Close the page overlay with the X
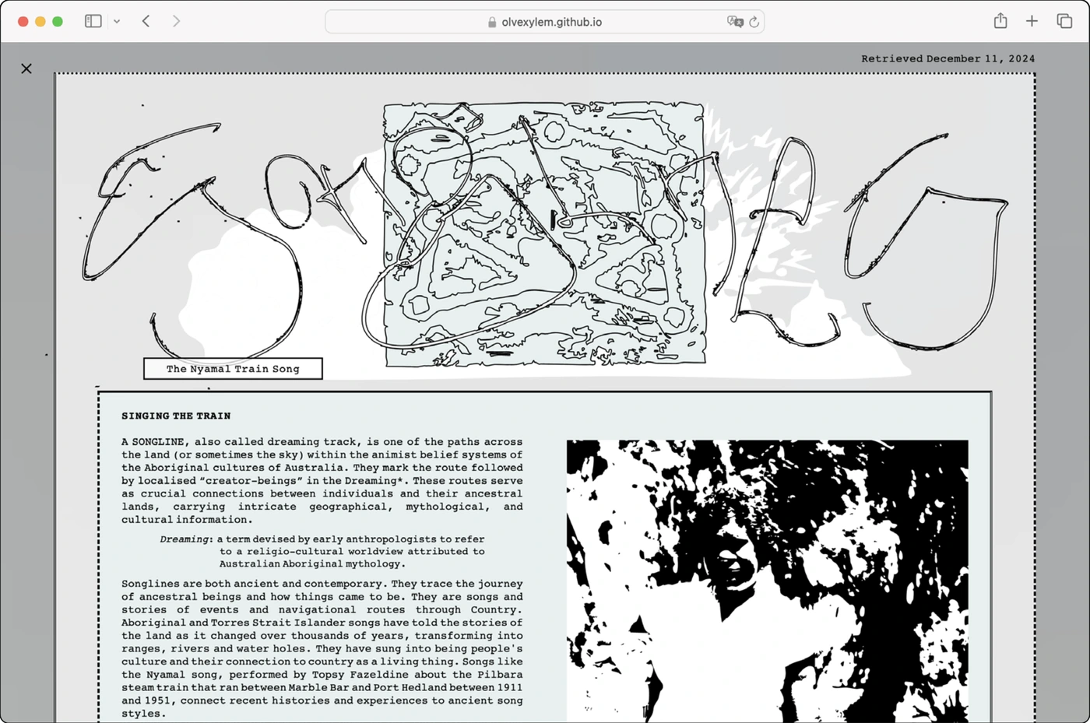The image size is (1090, 723). point(26,68)
